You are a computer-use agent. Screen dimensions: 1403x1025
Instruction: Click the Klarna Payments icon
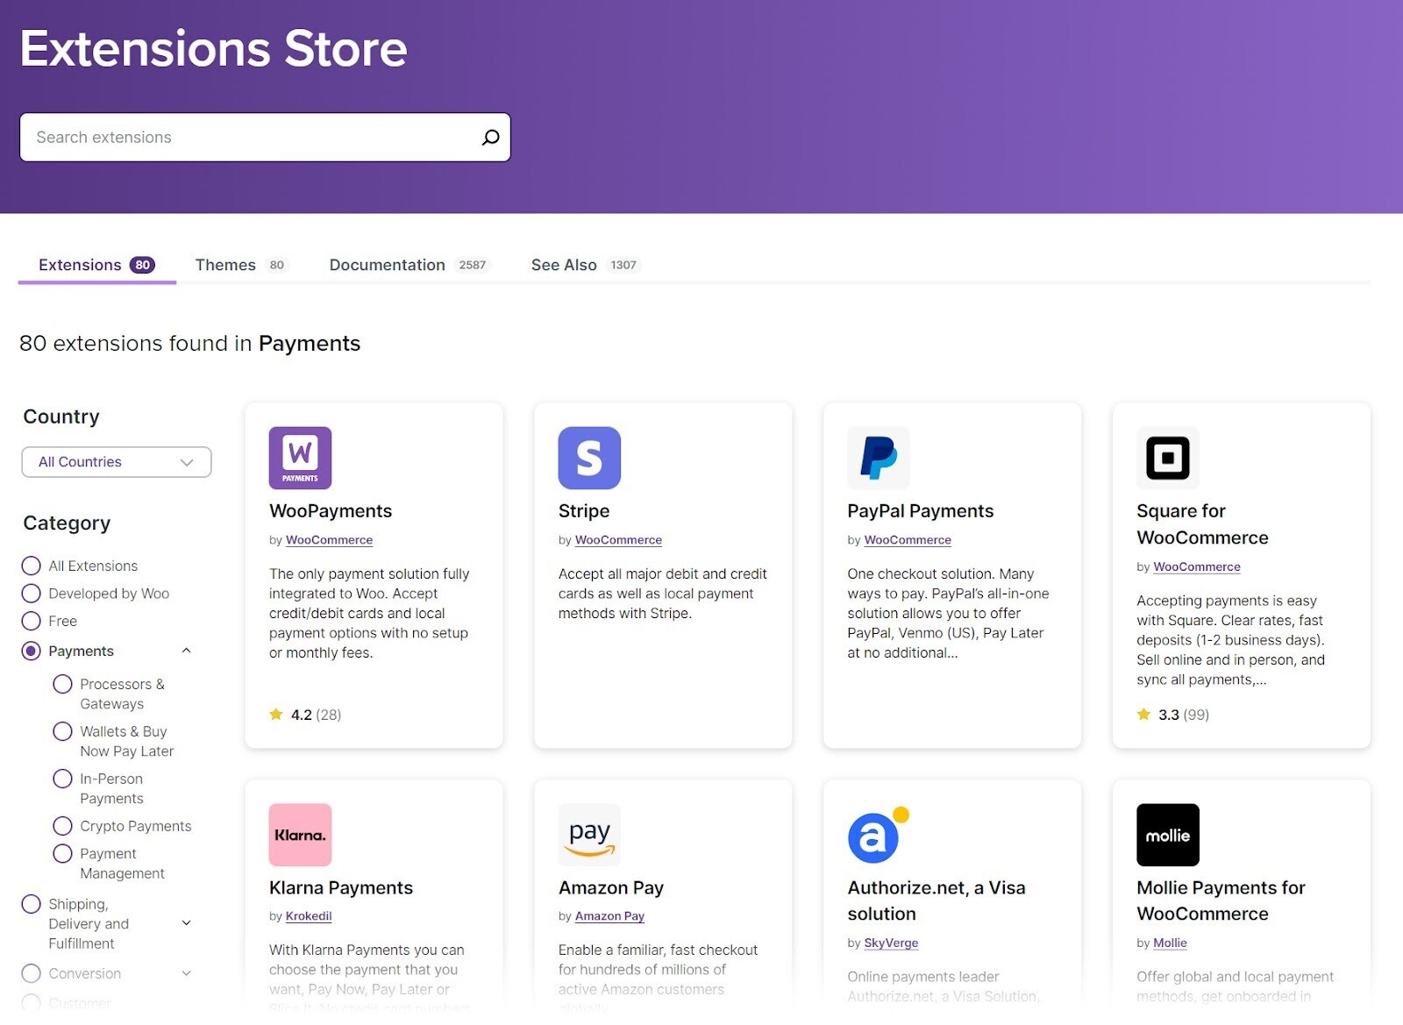[x=300, y=834]
